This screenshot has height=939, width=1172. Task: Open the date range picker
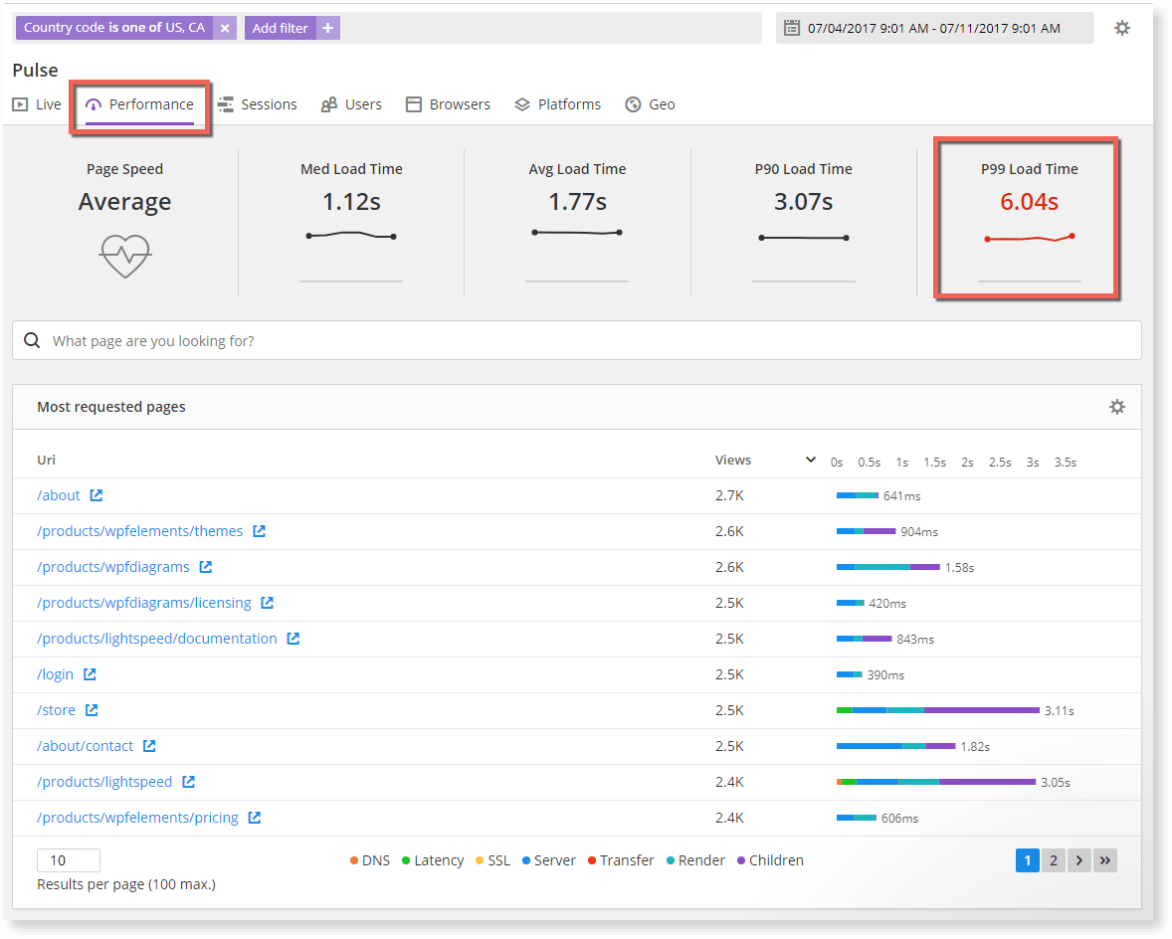pos(935,27)
